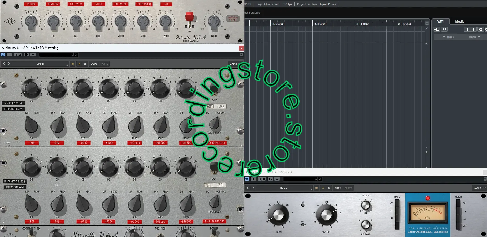Click the HR headroom screw on 1176
This screenshot has height=237, width=487.
(x=303, y=205)
